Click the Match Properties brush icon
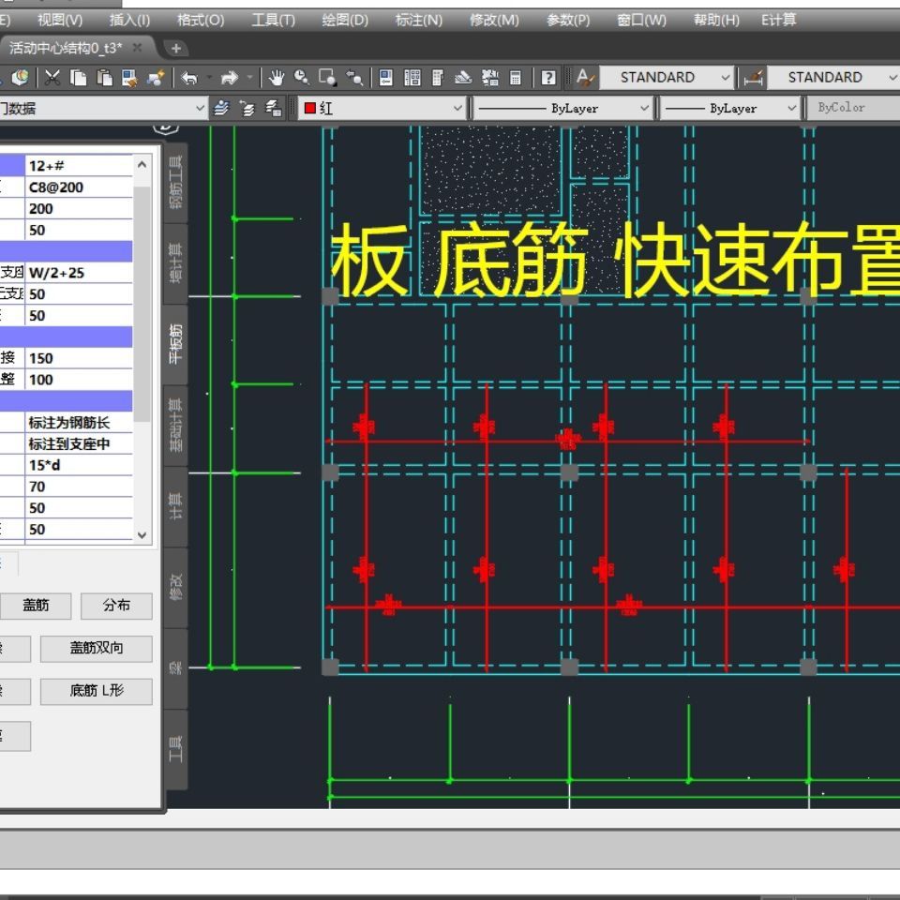 click(156, 78)
